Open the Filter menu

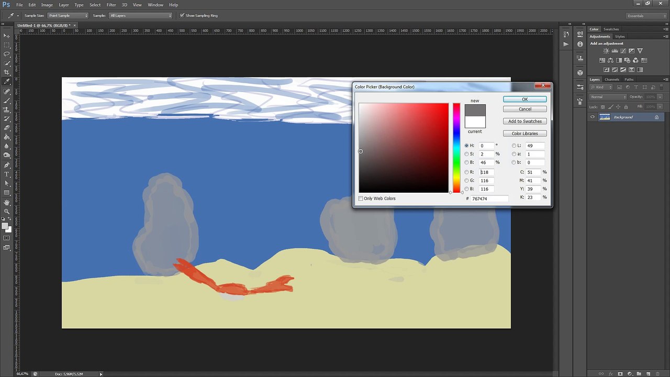coord(111,5)
